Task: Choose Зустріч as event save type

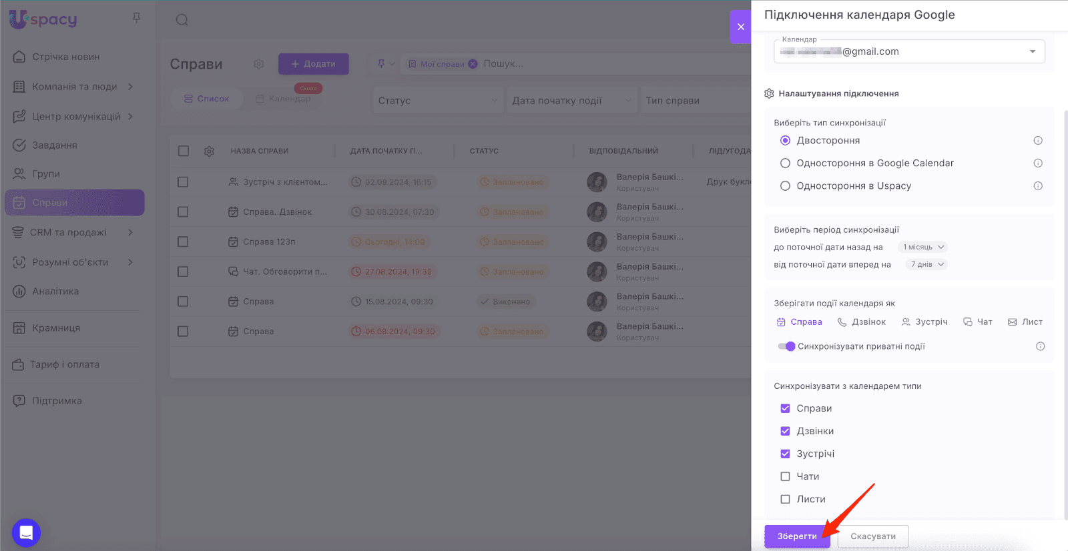Action: (x=924, y=322)
